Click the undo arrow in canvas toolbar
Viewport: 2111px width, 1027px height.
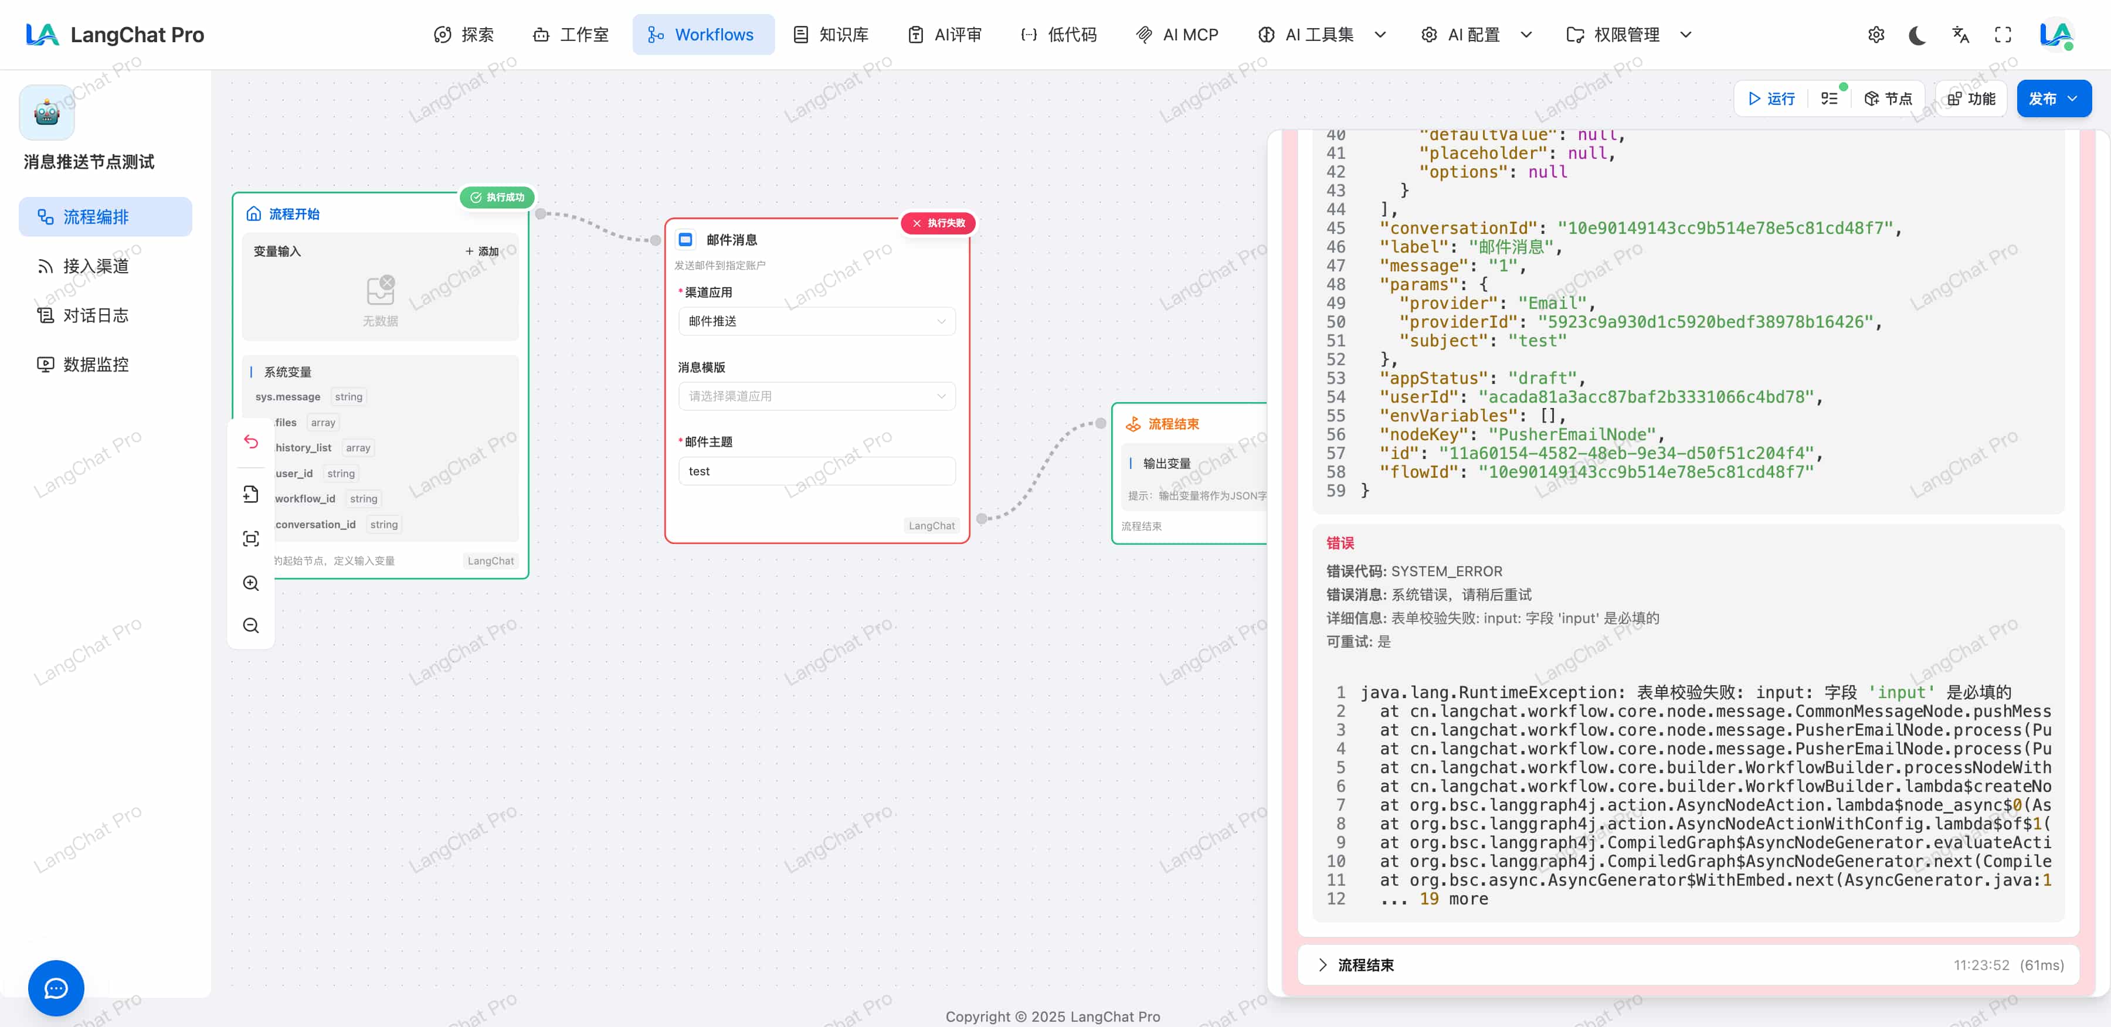tap(251, 442)
